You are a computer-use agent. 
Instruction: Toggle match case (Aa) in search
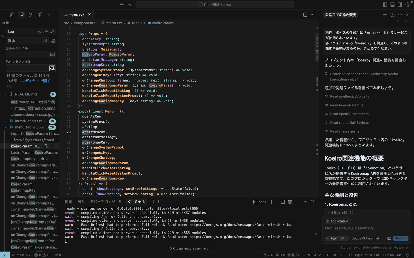click(x=40, y=31)
